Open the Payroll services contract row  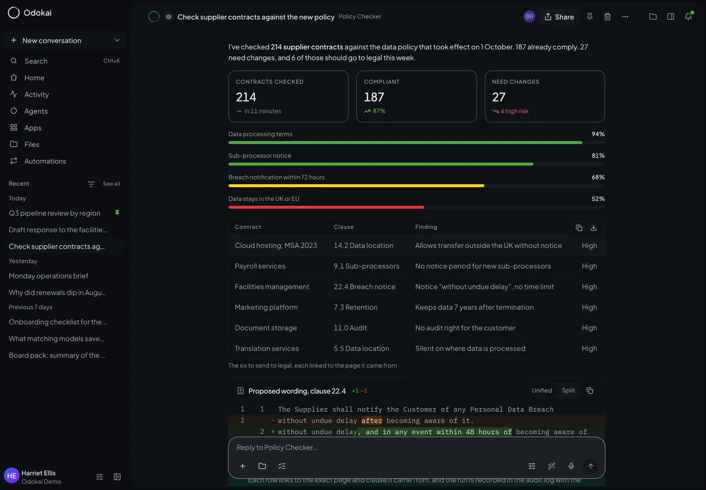(x=417, y=266)
